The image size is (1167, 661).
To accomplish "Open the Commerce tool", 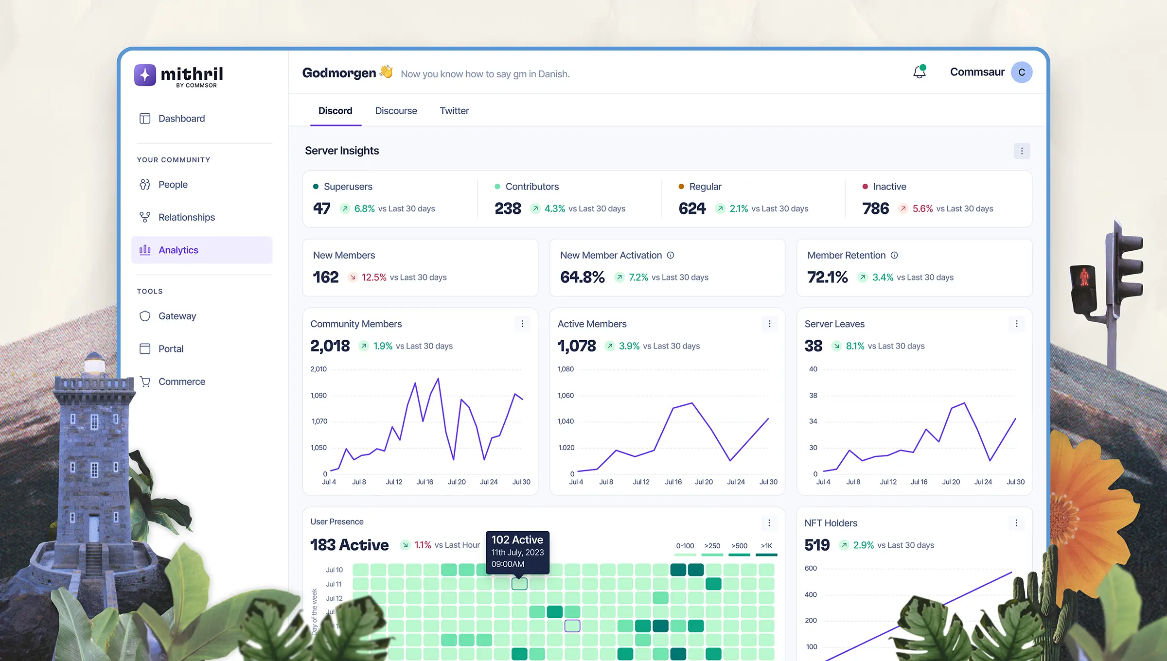I will [202, 382].
